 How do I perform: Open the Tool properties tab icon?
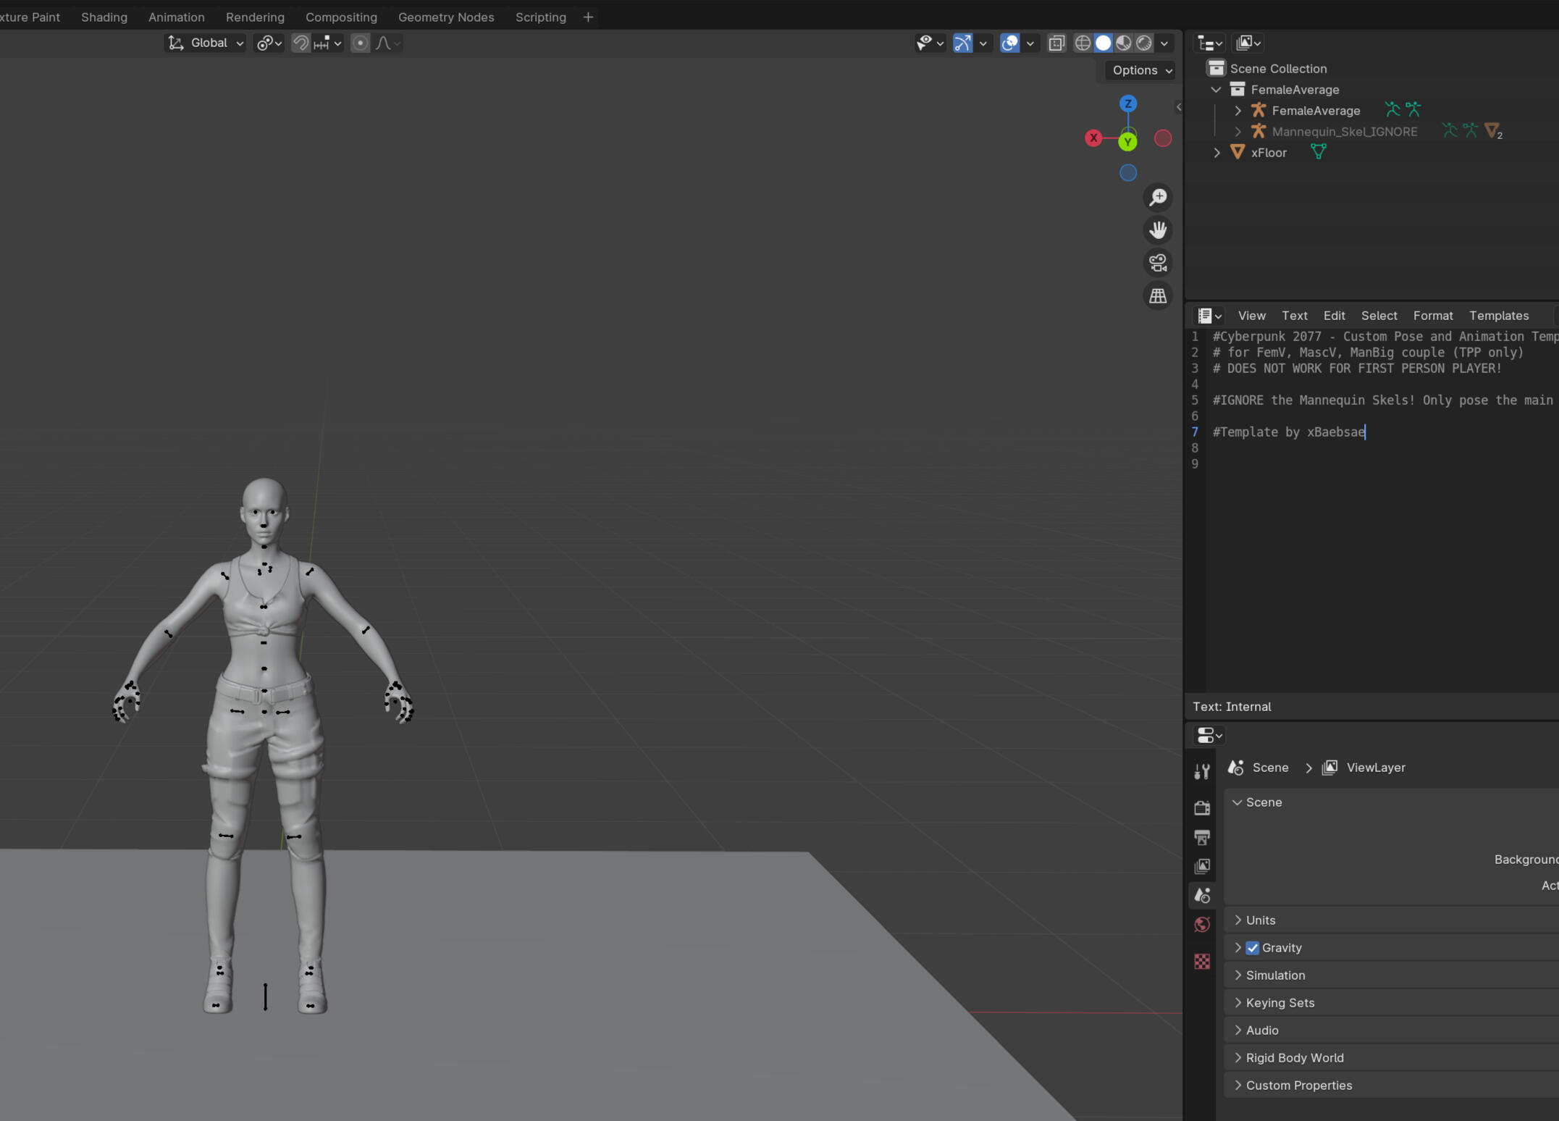(x=1202, y=772)
